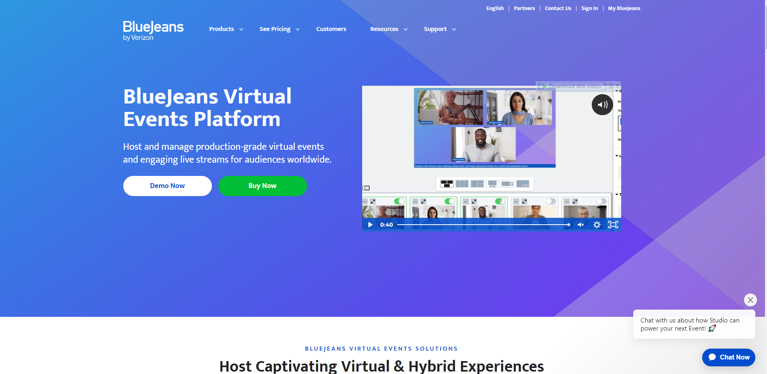767x374 pixels.
Task: Start a conversation with the Chat Now button
Action: click(728, 357)
